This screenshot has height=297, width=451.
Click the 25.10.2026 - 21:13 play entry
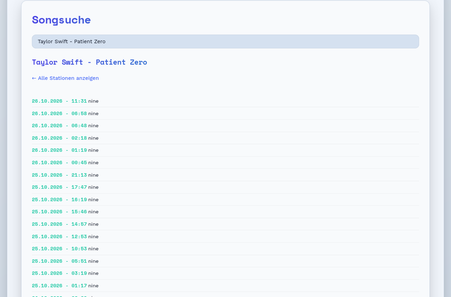point(225,175)
